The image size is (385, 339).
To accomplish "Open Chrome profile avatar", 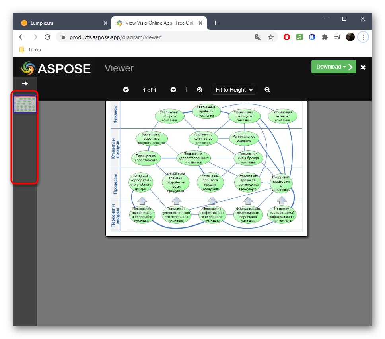I will (350, 37).
